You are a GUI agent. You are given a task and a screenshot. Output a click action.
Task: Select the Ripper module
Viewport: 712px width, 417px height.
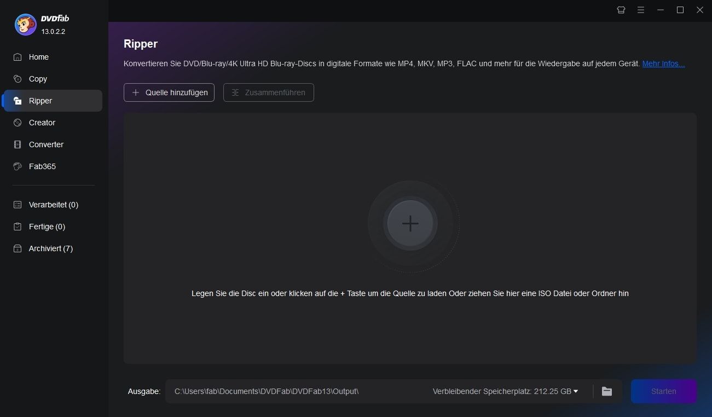click(x=53, y=101)
